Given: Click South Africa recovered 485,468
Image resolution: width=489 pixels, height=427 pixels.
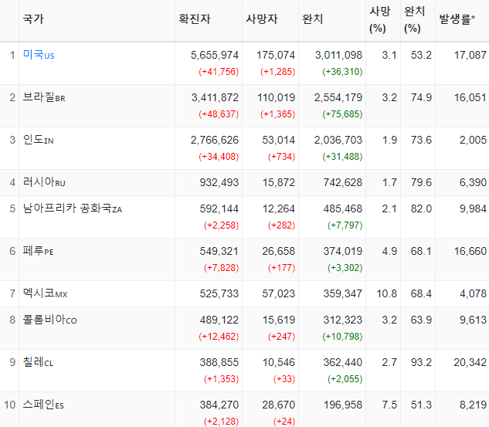Looking at the screenshot, I should point(343,208).
